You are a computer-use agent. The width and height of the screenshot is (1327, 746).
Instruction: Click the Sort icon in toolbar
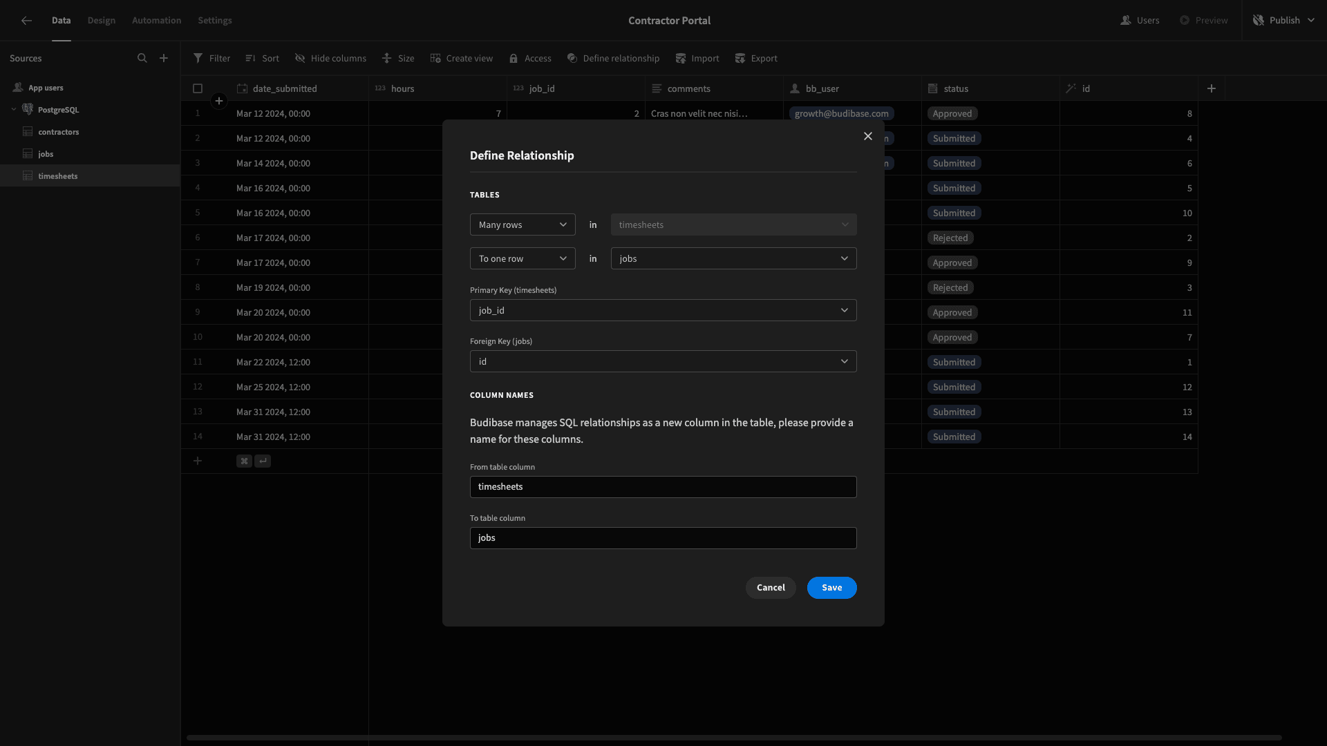click(x=250, y=58)
